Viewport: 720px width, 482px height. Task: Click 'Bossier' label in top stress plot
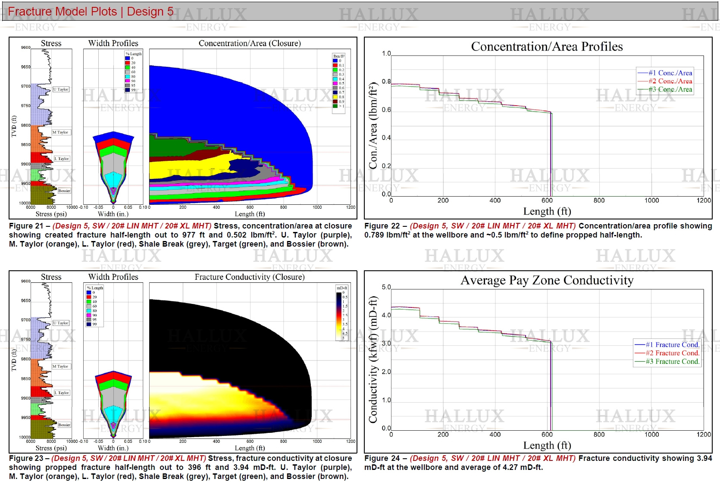point(64,191)
